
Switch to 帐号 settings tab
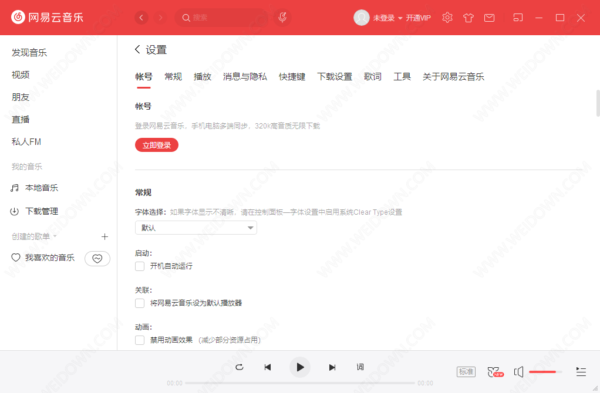[x=144, y=77]
